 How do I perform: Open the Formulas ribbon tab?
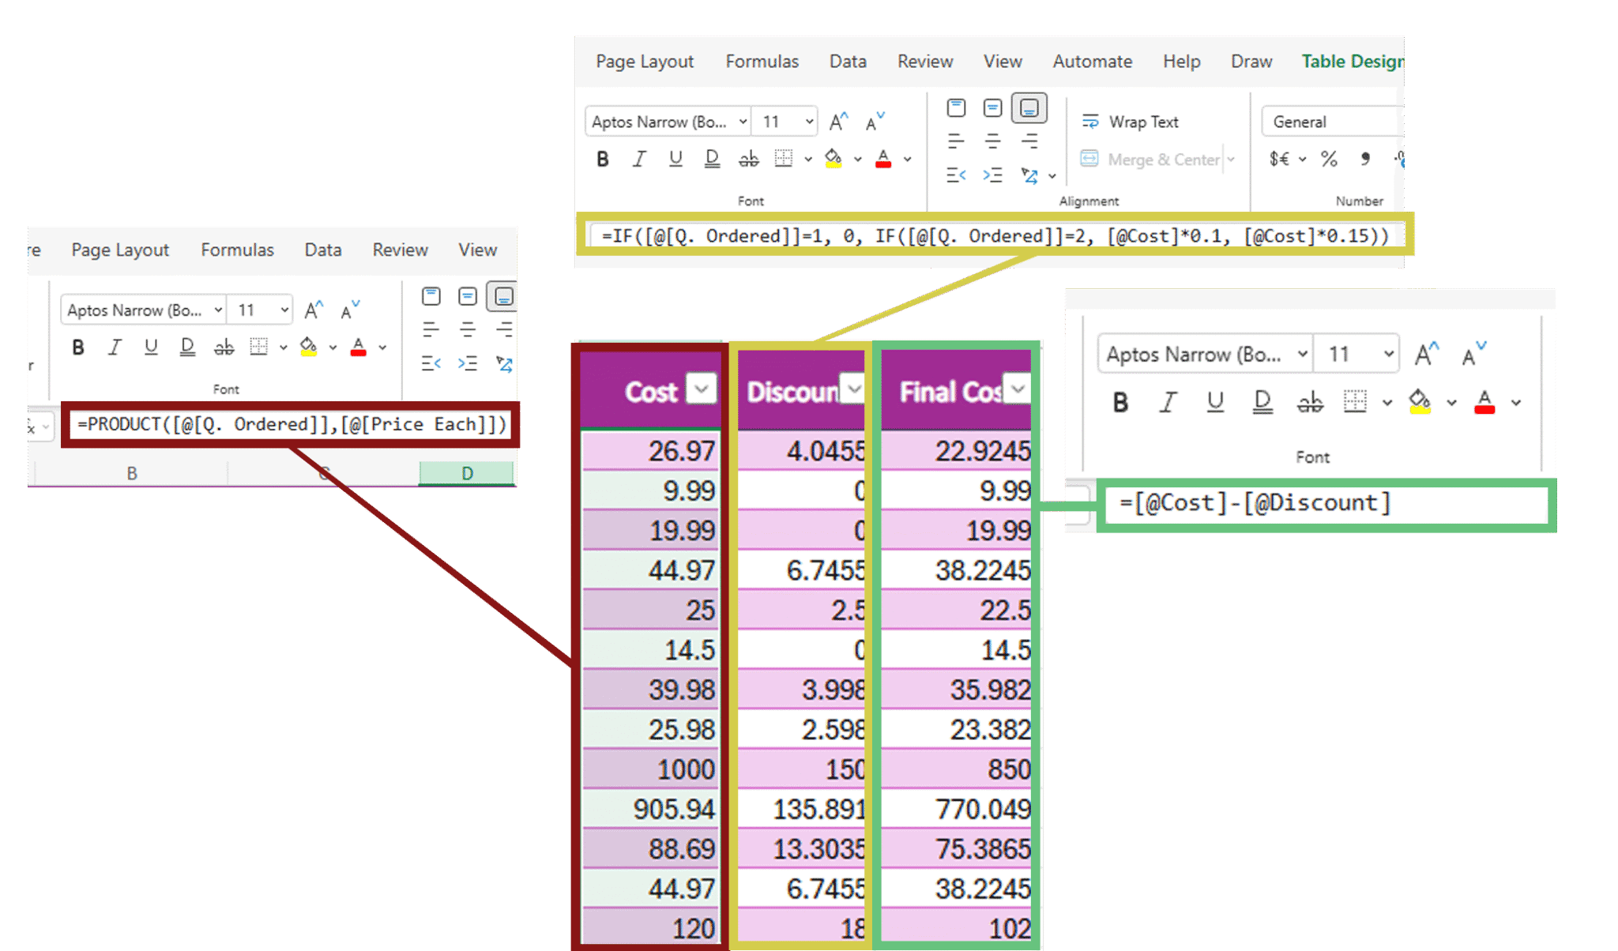(761, 61)
